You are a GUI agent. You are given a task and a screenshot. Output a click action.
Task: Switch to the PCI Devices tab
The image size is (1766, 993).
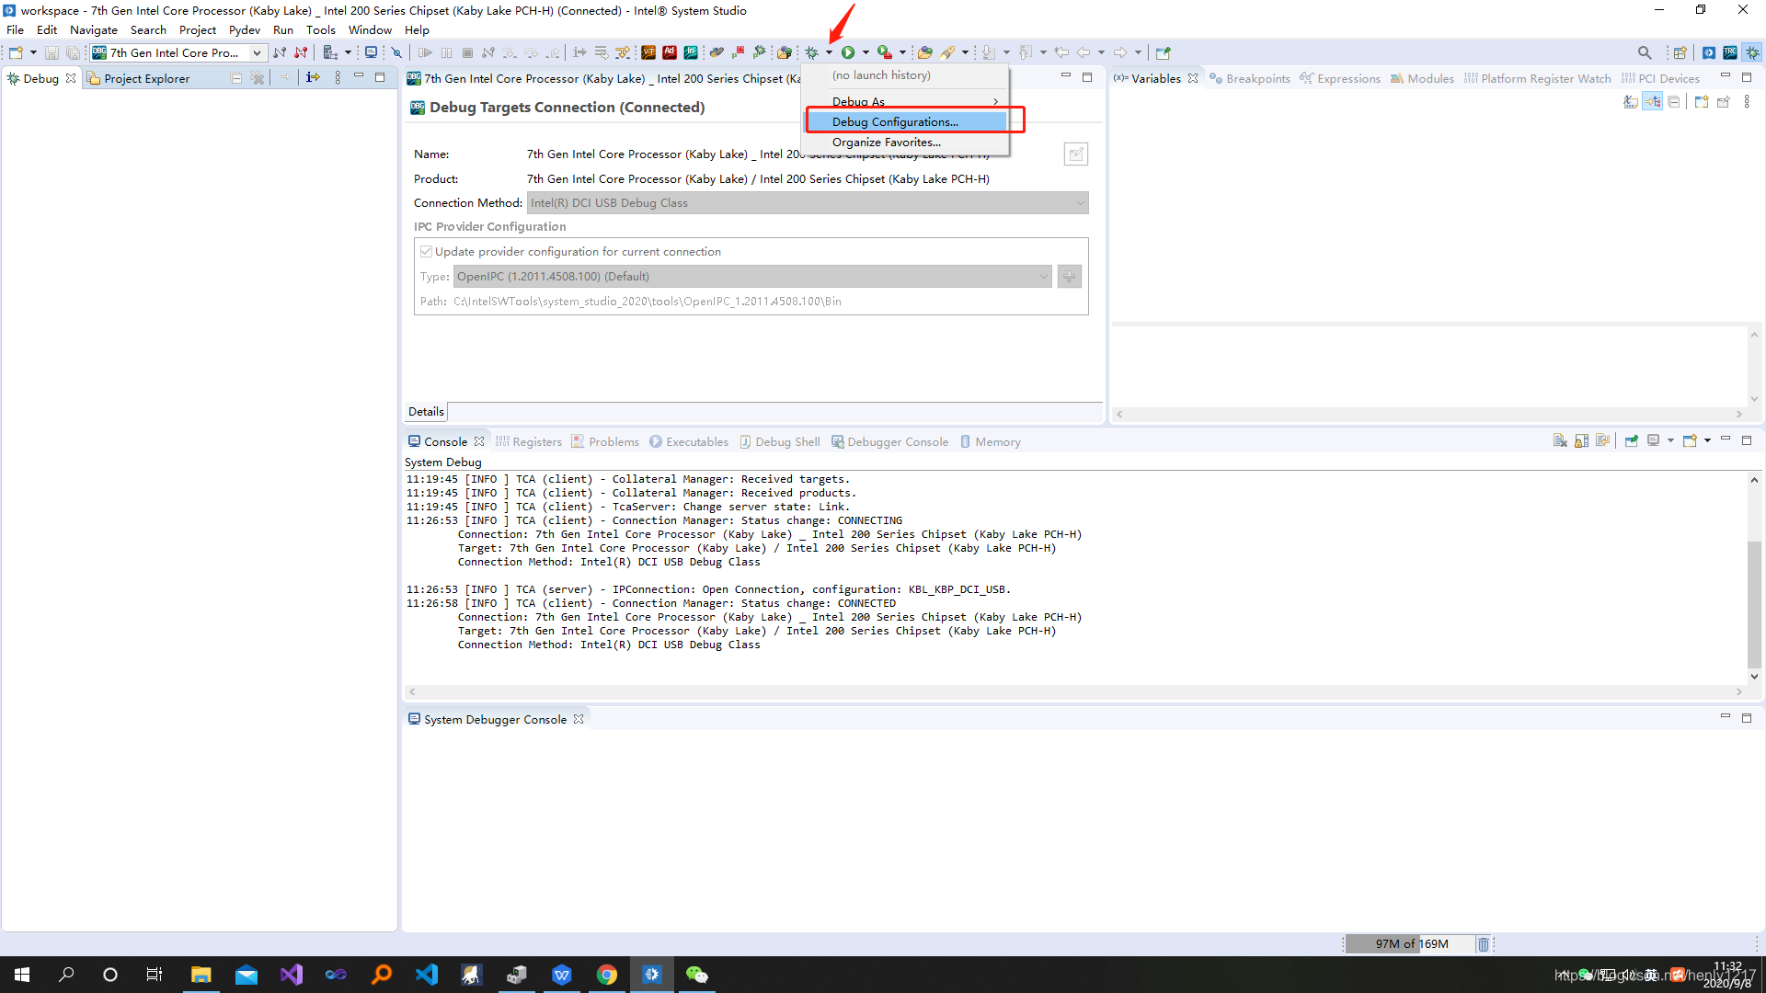click(x=1661, y=78)
